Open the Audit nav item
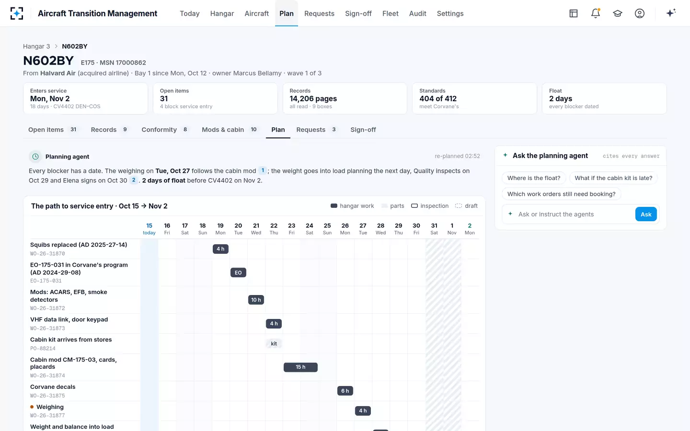Screen dimensions: 690x431 (417, 13)
